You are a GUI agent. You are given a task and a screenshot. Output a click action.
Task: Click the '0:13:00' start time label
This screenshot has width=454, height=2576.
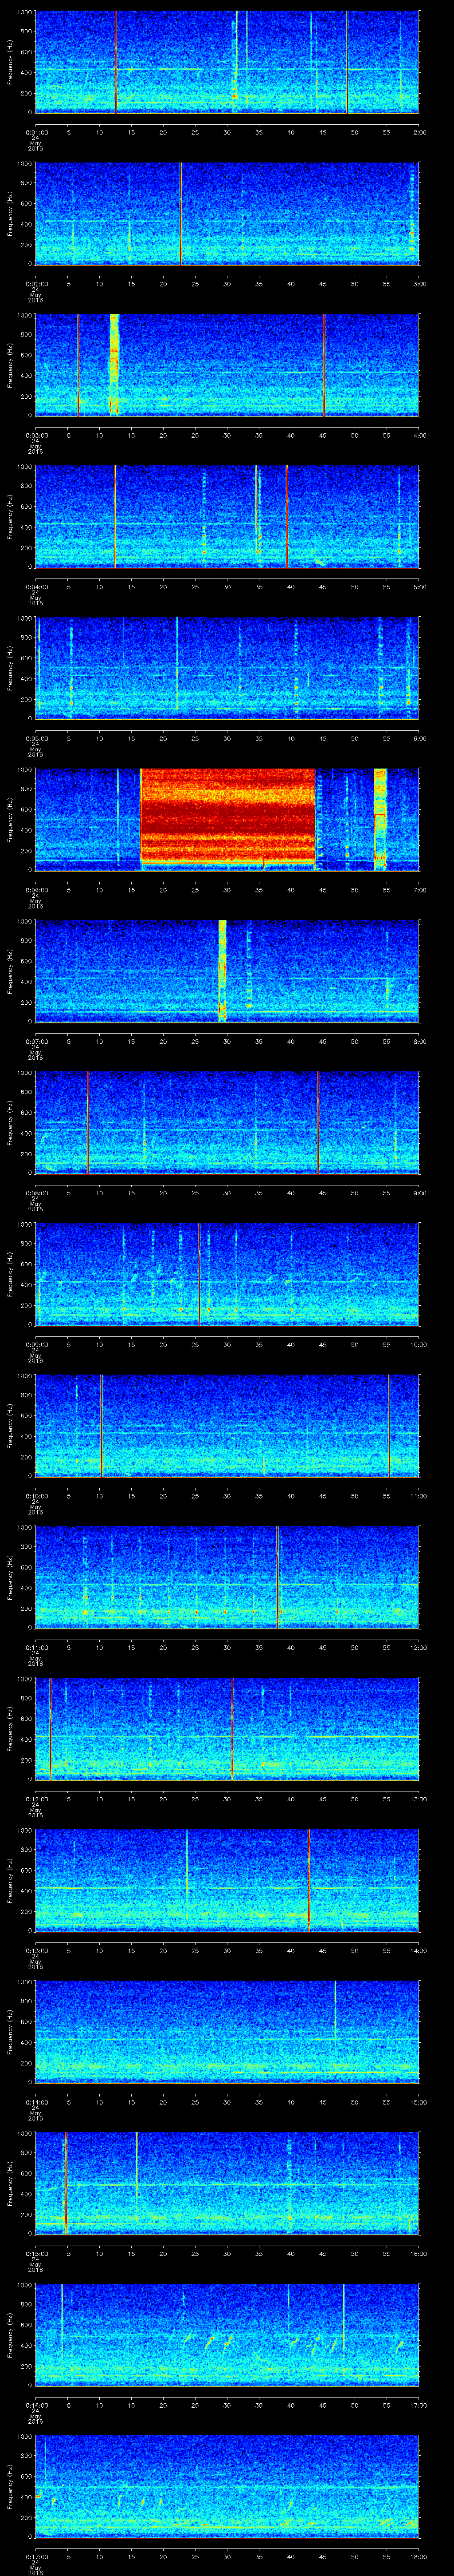click(x=36, y=1950)
